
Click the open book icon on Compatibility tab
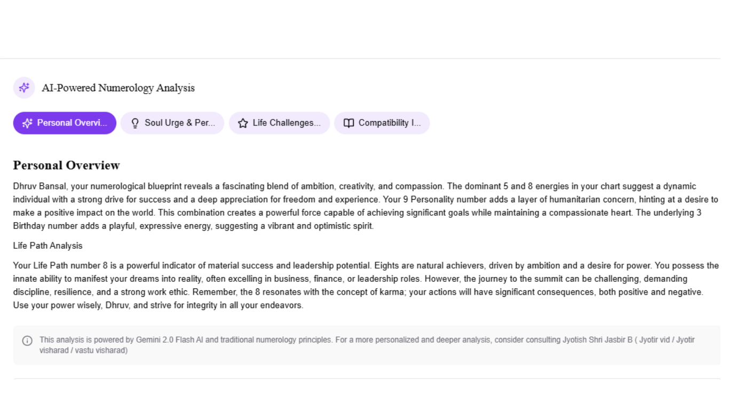[x=348, y=123]
